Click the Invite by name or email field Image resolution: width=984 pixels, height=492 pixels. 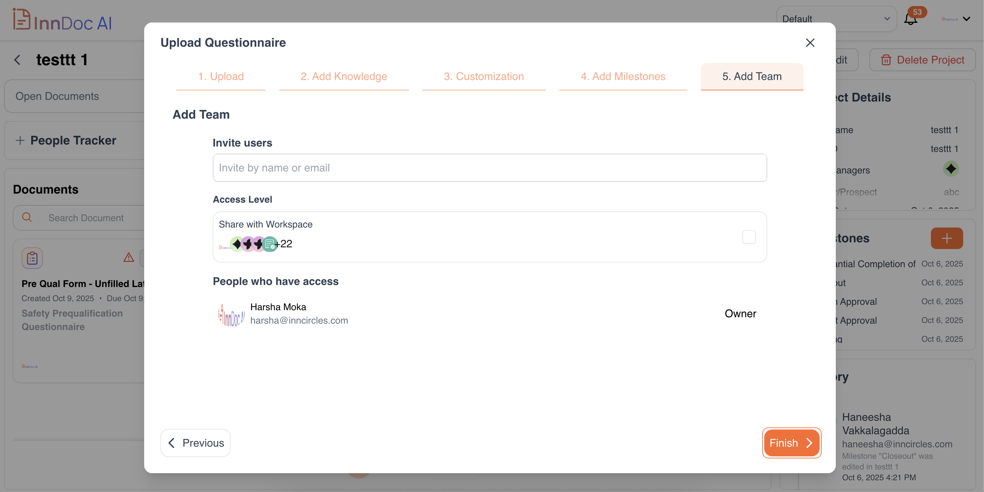pyautogui.click(x=489, y=168)
